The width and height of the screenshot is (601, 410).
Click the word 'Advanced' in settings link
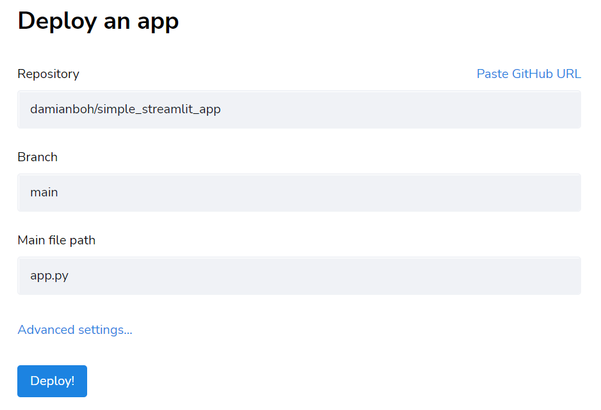click(x=46, y=330)
